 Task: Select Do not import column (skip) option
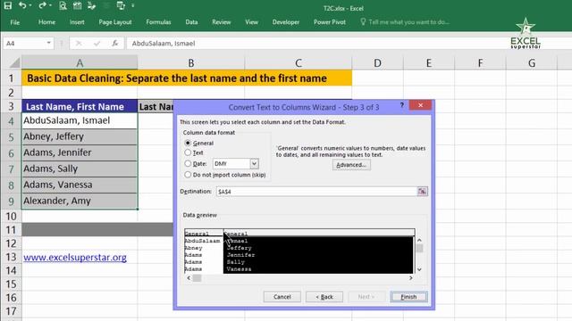pos(188,175)
